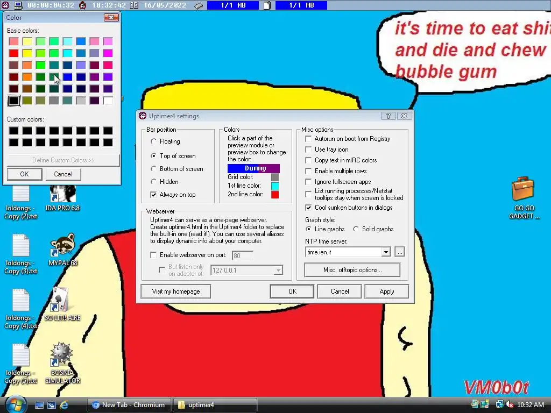Image resolution: width=551 pixels, height=413 pixels.
Task: Select loldongs - Copy (2).txt file icon
Action: coord(21,203)
